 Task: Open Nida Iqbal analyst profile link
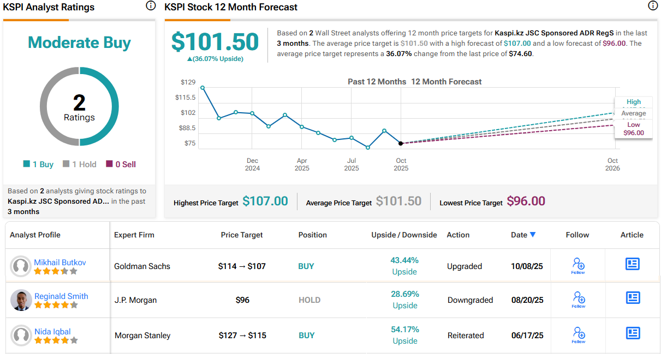click(52, 332)
